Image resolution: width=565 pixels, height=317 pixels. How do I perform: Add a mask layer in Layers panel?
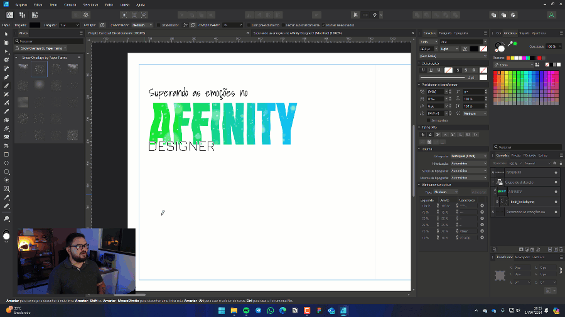tap(521, 249)
